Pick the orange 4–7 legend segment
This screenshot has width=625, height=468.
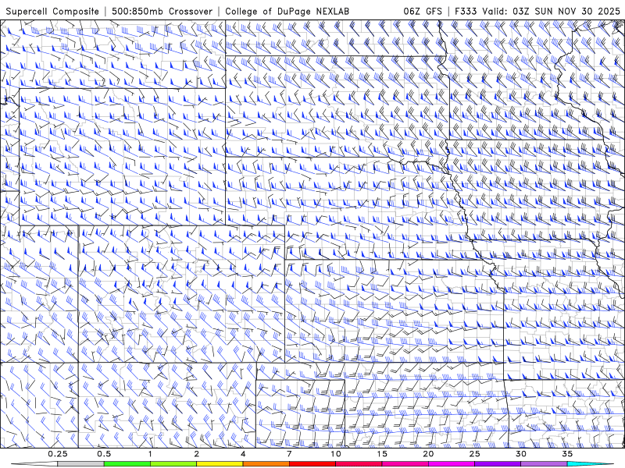(266, 464)
